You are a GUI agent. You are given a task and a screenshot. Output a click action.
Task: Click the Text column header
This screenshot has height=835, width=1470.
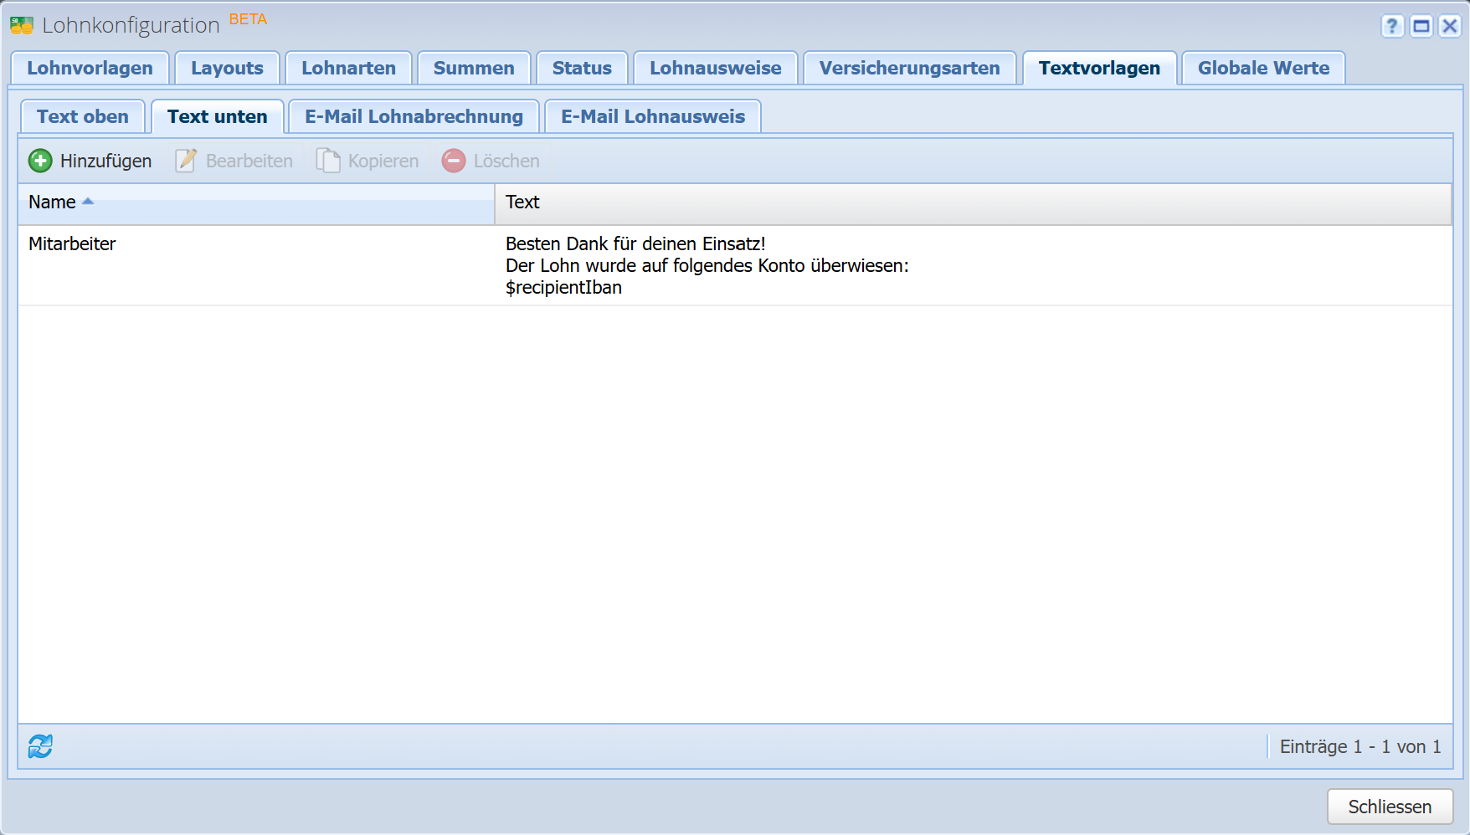[x=522, y=202]
